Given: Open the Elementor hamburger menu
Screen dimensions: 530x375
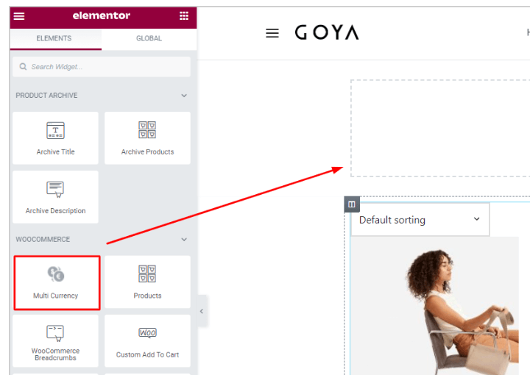Looking at the screenshot, I should pos(19,16).
